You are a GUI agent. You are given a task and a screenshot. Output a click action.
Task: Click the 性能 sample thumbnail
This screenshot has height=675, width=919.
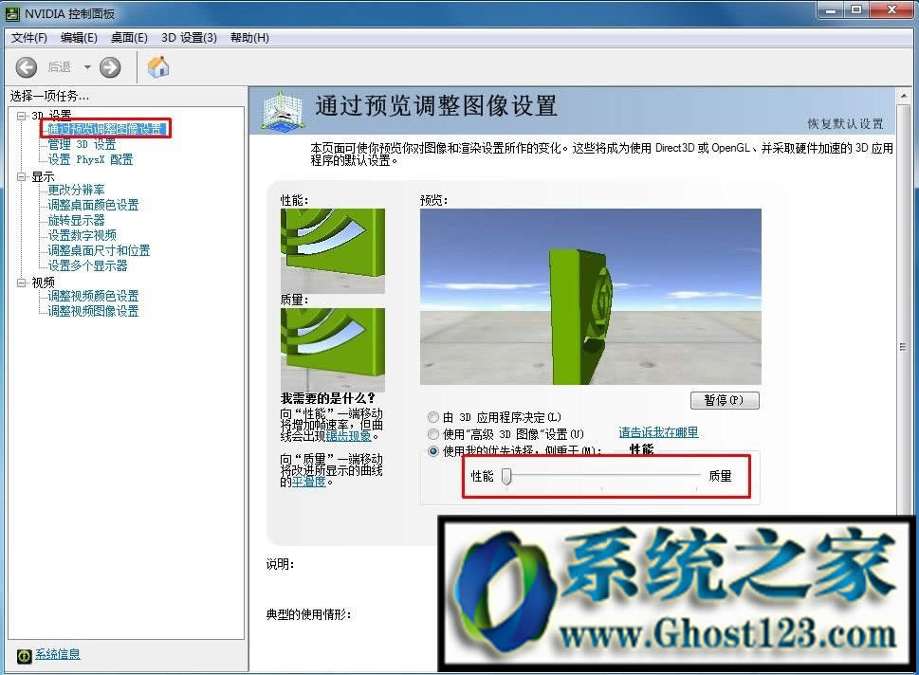click(332, 251)
